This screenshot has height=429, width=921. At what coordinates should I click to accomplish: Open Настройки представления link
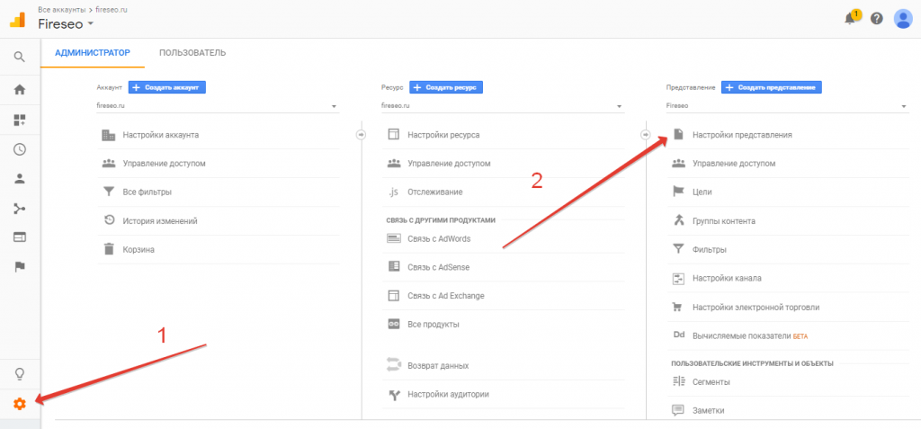pos(741,135)
